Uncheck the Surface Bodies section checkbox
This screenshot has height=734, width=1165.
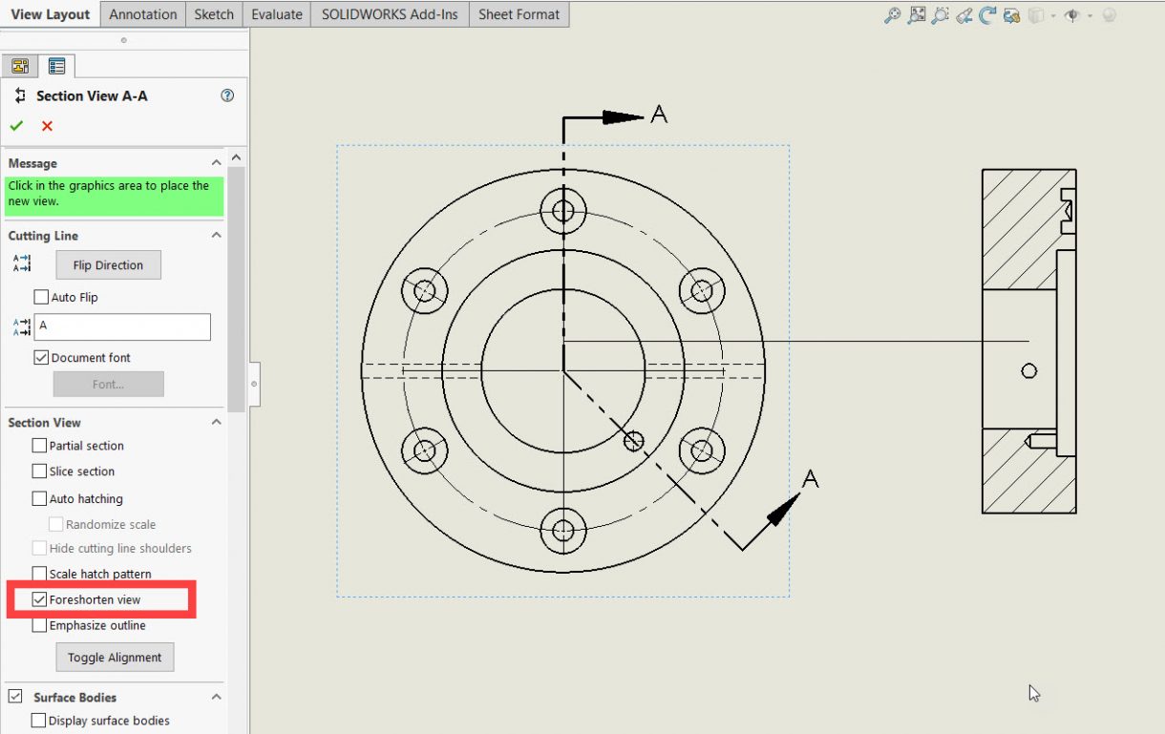tap(15, 697)
